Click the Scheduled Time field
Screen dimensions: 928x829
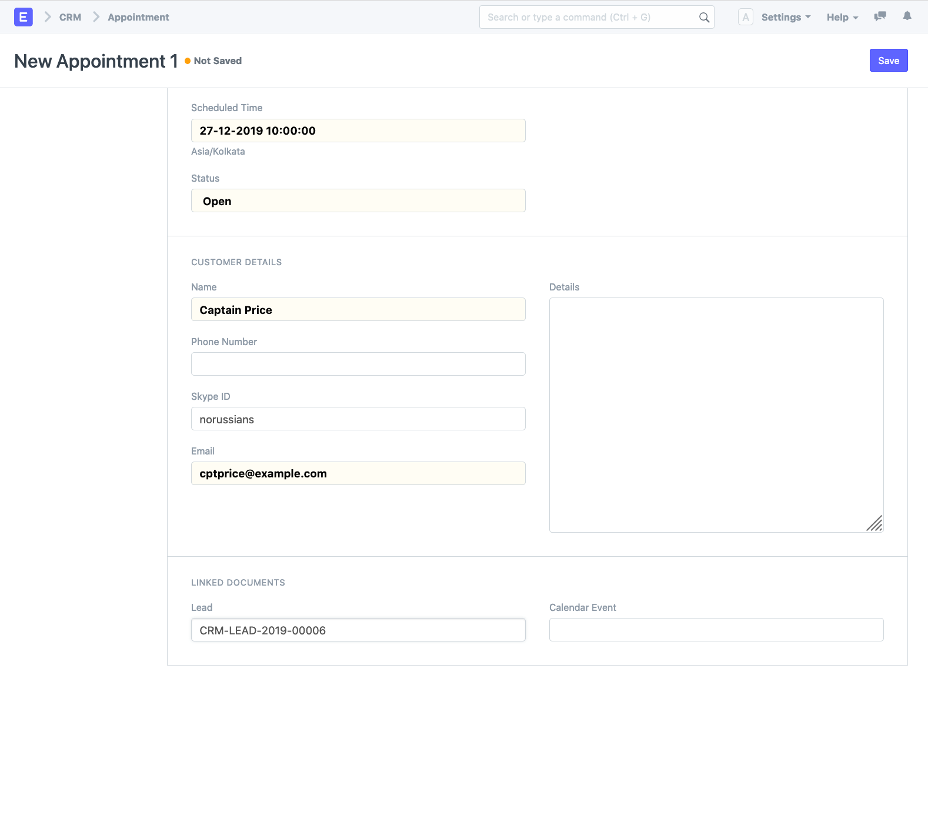pyautogui.click(x=358, y=131)
